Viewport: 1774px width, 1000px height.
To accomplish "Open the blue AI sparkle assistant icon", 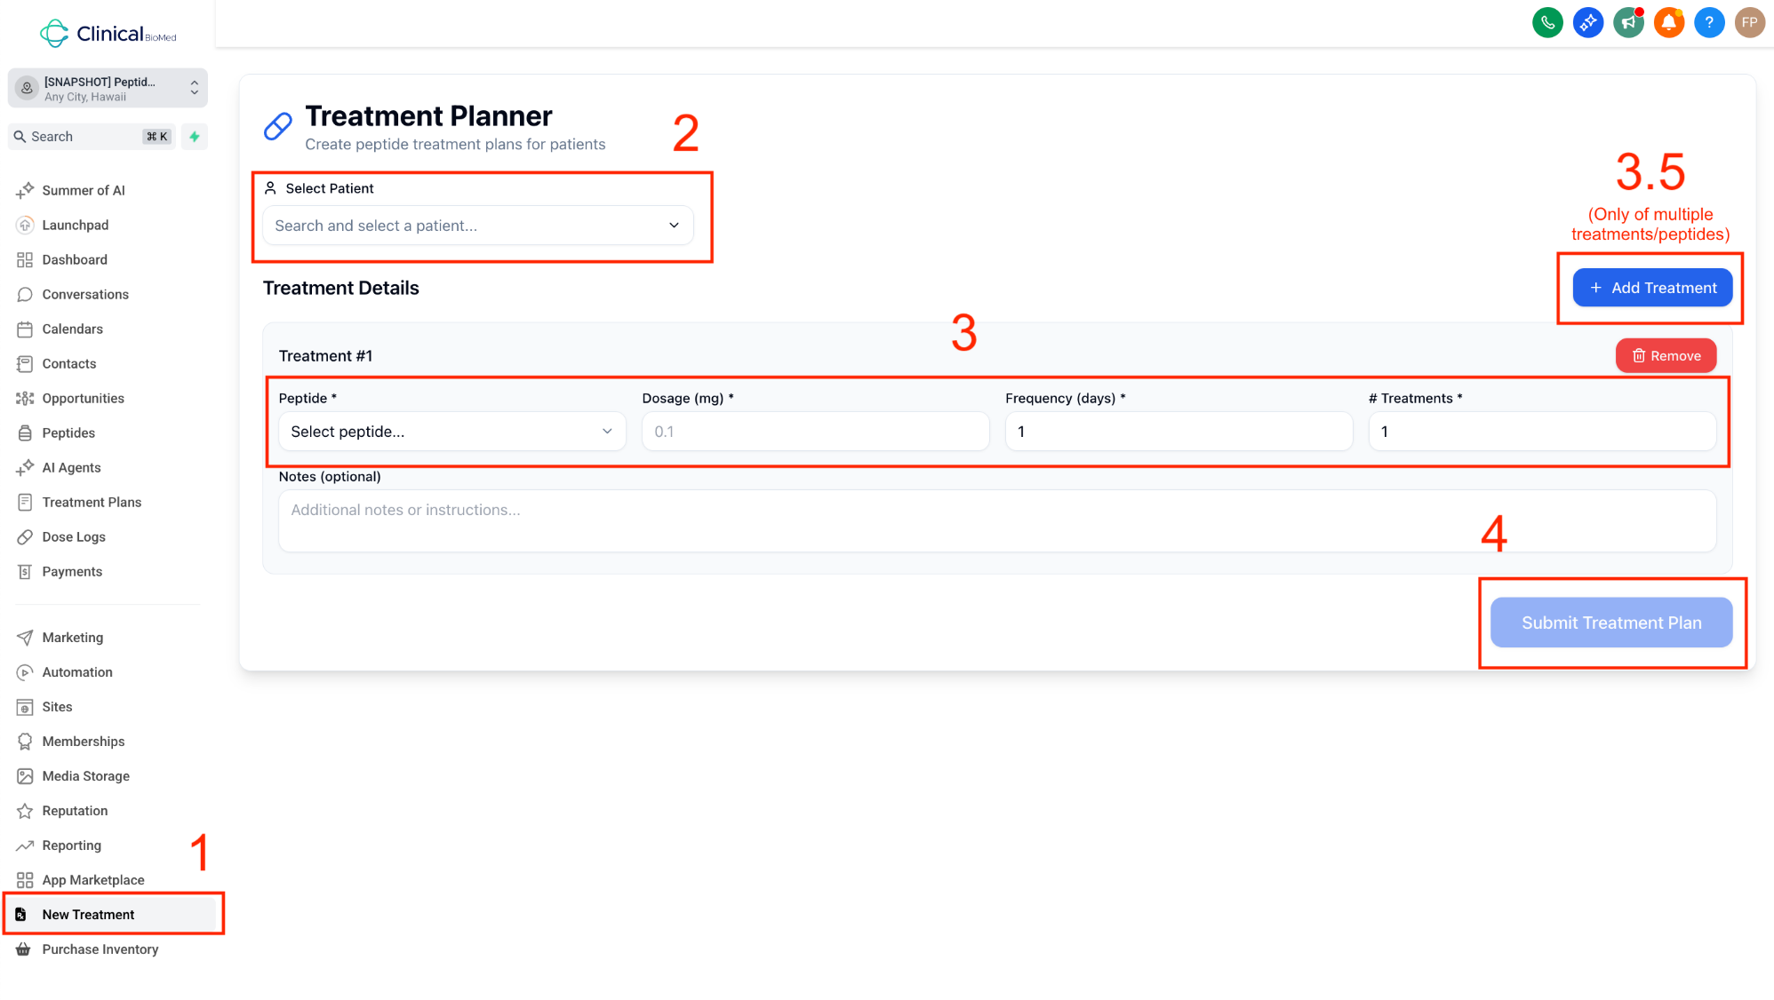I will pyautogui.click(x=1587, y=23).
